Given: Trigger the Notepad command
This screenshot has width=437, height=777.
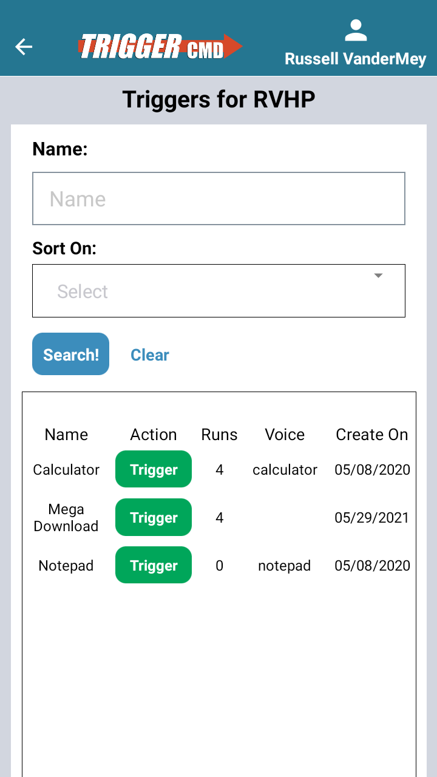Looking at the screenshot, I should coord(153,565).
